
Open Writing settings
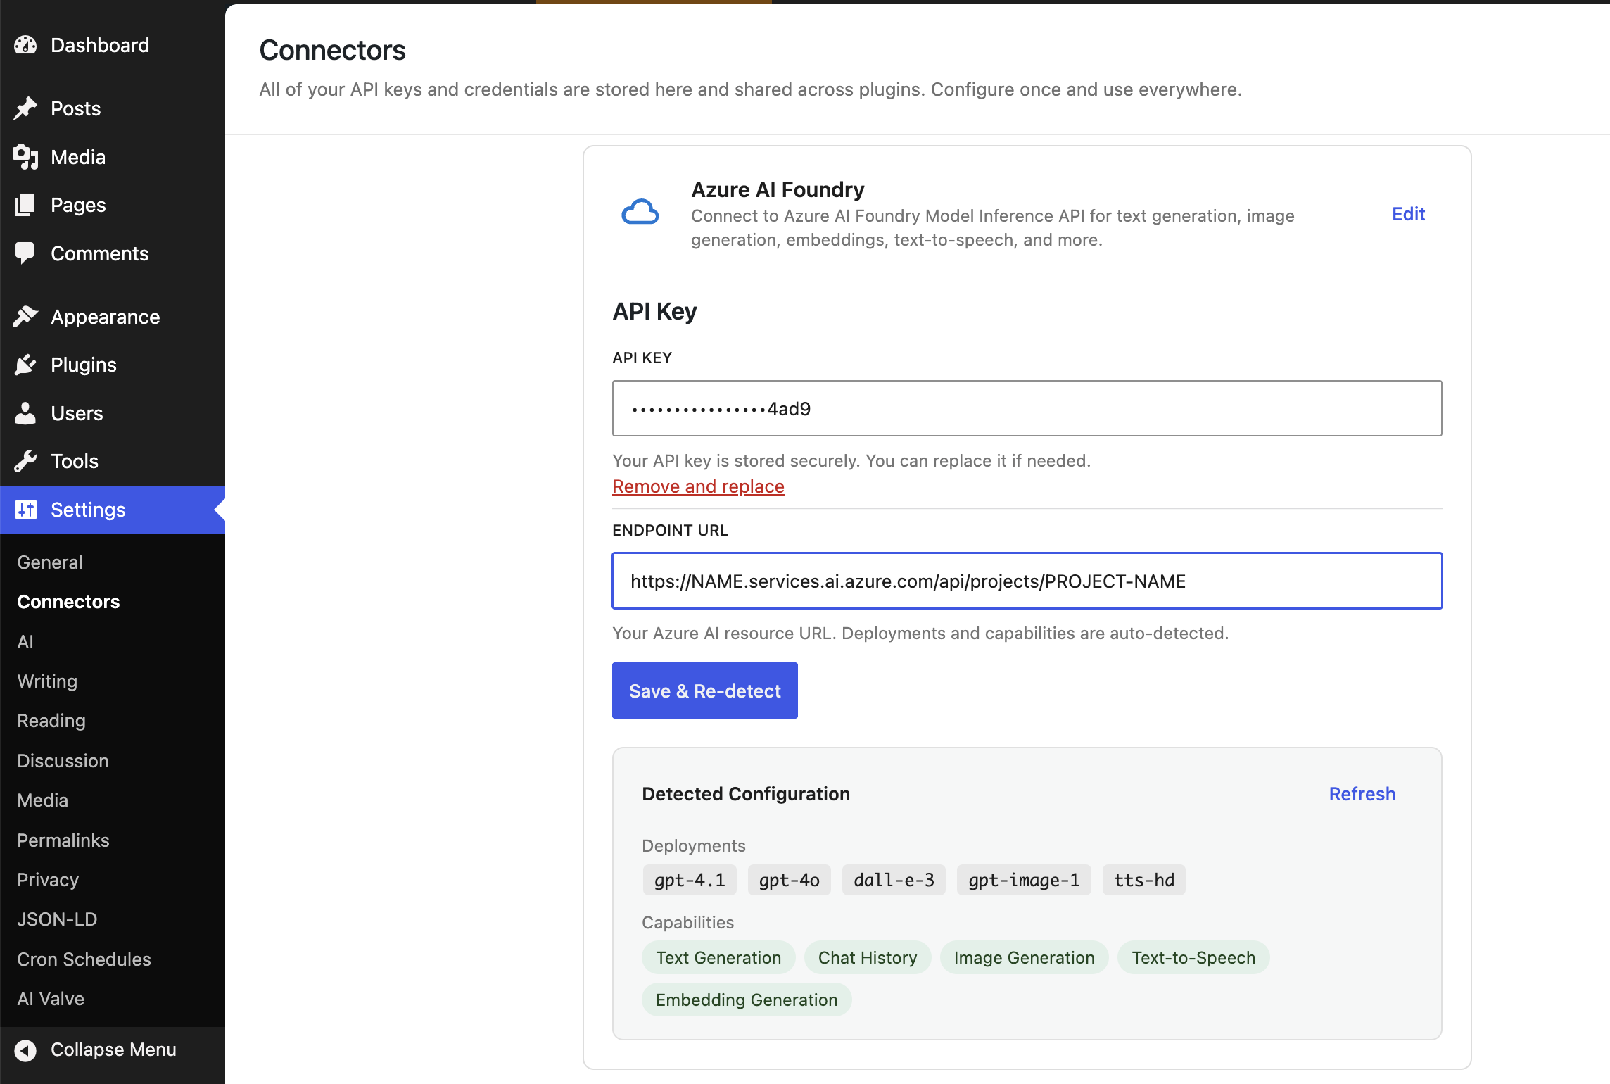(x=47, y=681)
